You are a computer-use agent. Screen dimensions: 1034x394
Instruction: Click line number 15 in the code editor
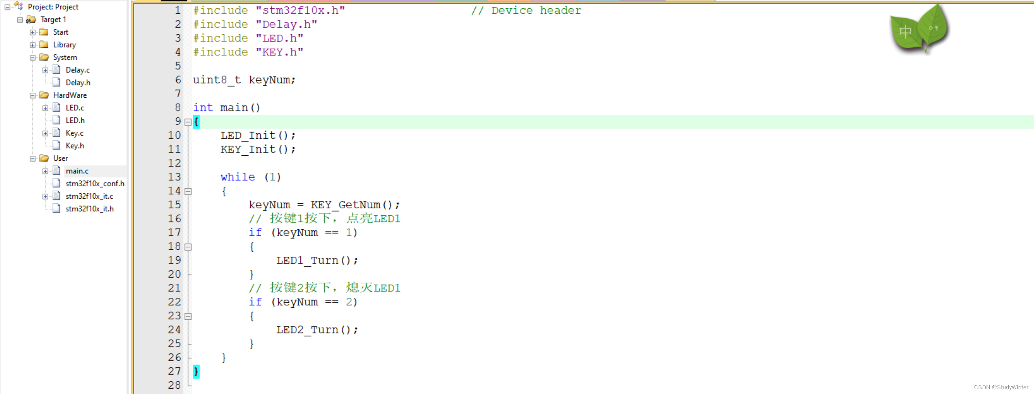pyautogui.click(x=174, y=205)
